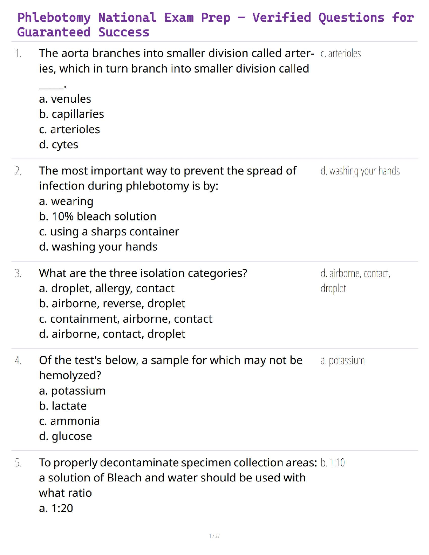
Task: Click option 'b. airborne, reverse, droplet'
Action: pyautogui.click(x=112, y=303)
